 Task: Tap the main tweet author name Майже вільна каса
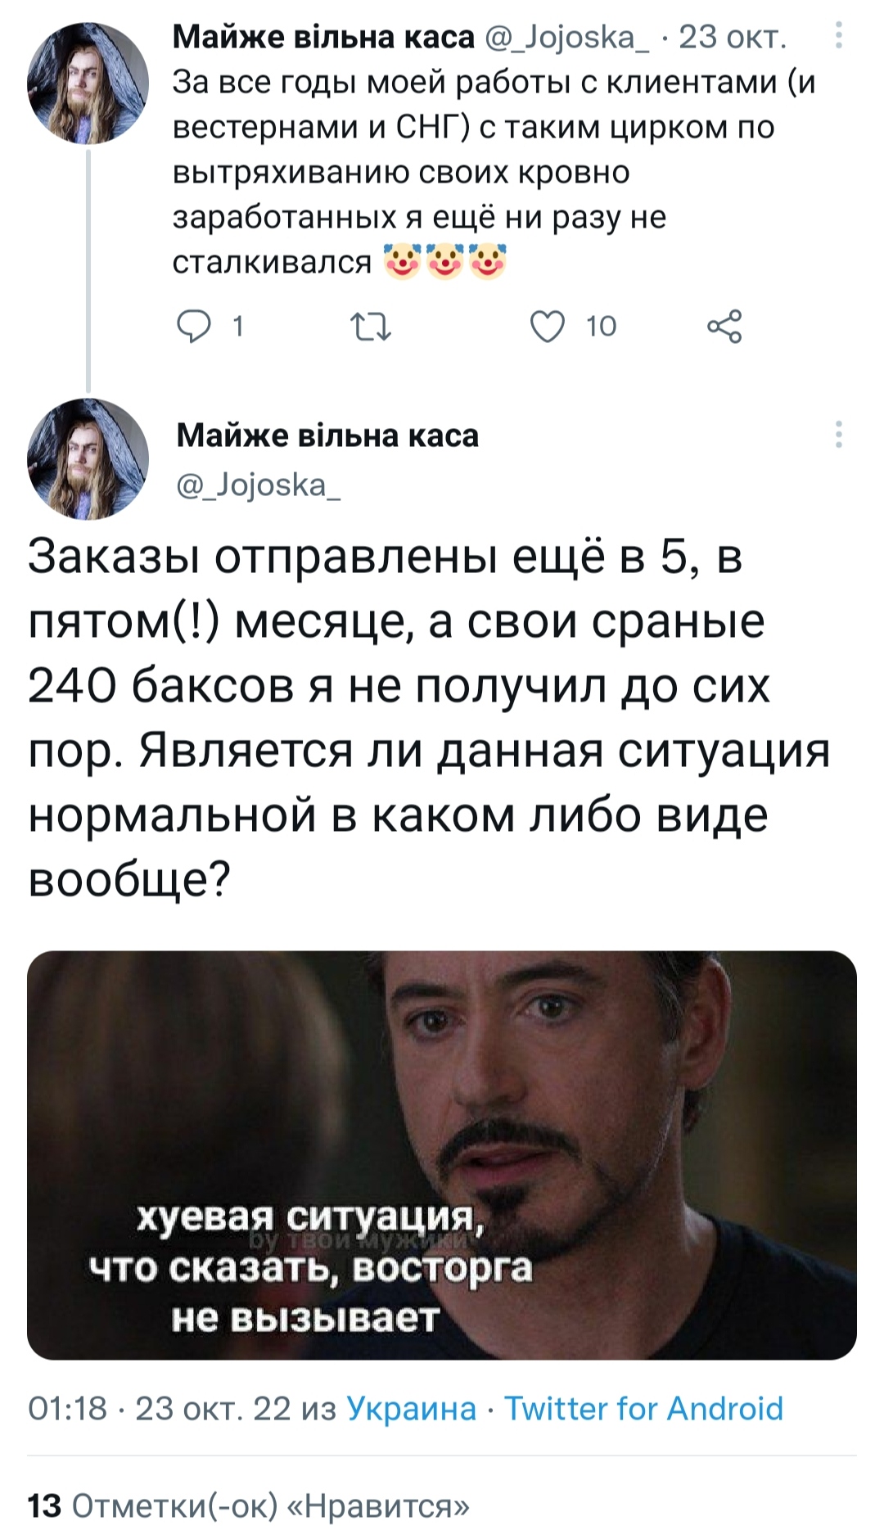(327, 436)
